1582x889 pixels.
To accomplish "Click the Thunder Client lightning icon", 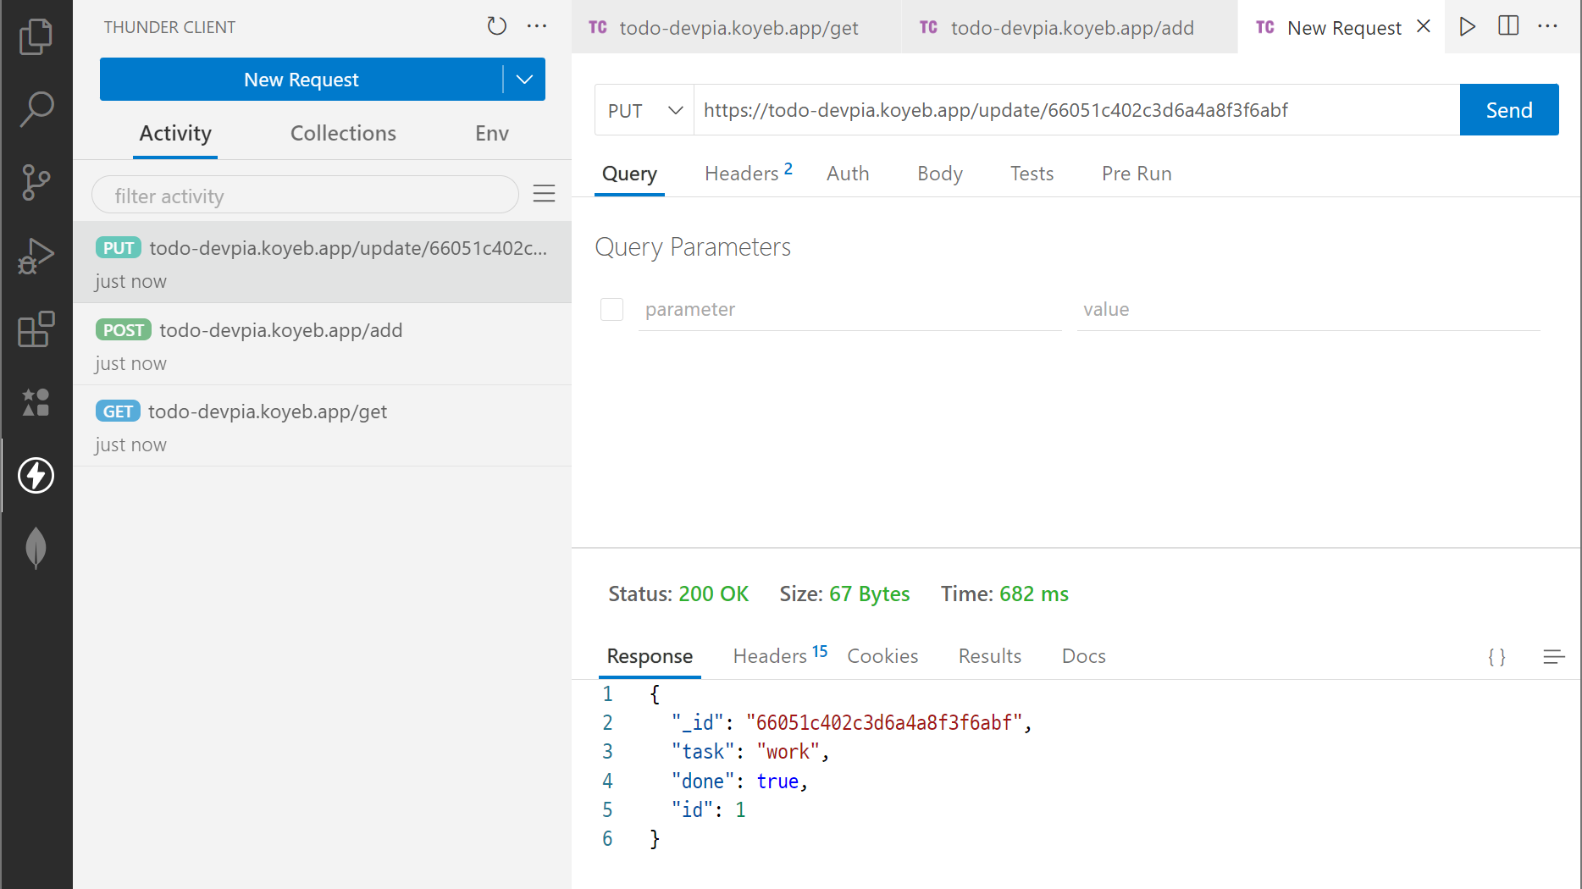I will tap(36, 475).
